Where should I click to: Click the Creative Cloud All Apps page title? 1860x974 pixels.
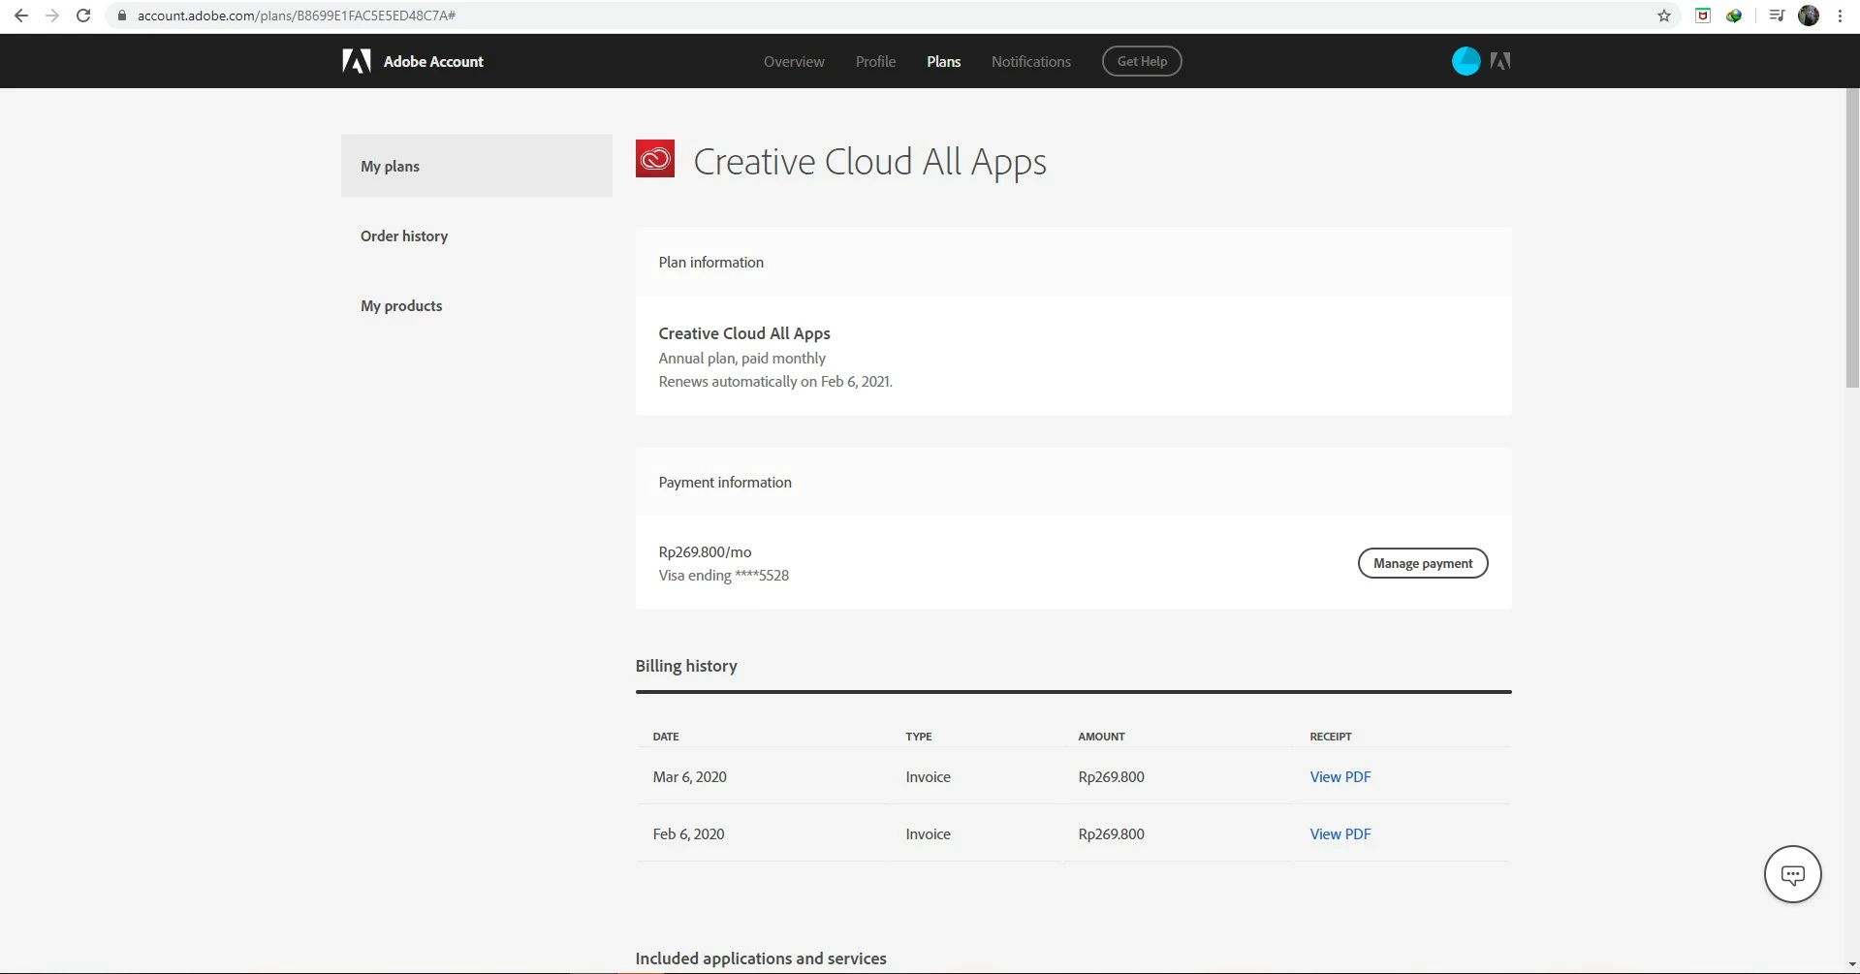(869, 161)
